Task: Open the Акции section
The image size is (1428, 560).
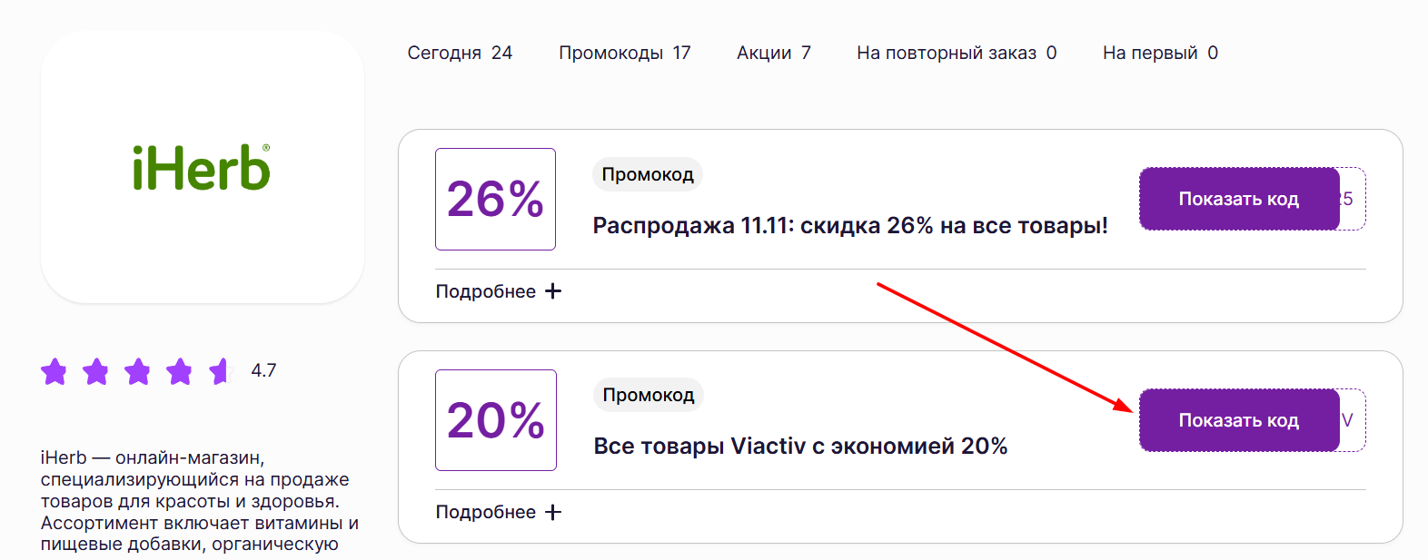Action: (773, 52)
